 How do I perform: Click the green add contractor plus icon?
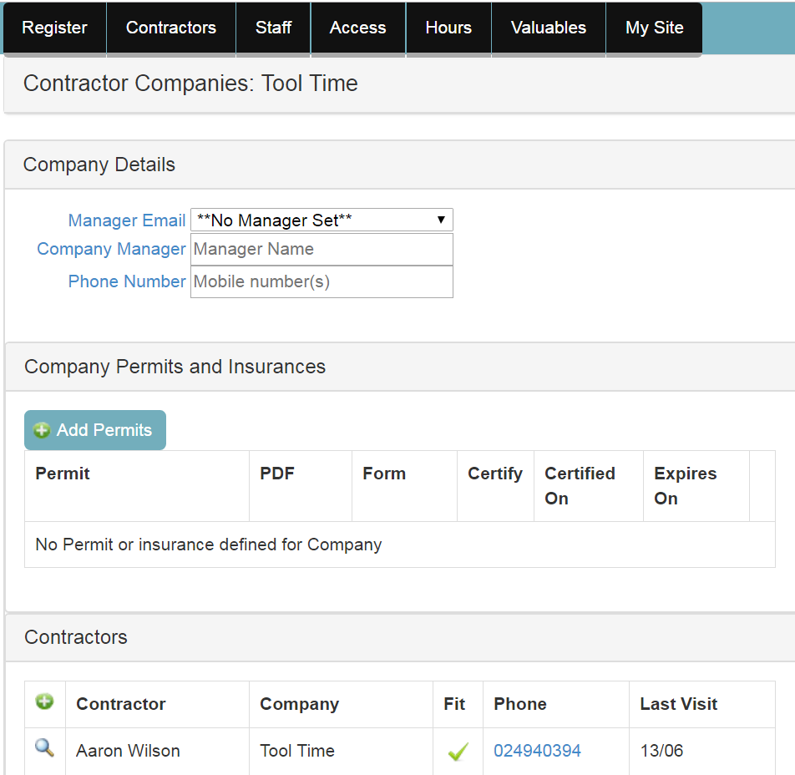44,702
